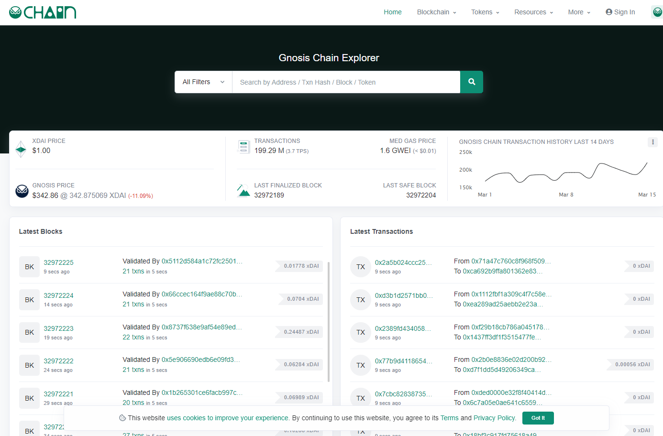This screenshot has width=663, height=436.
Task: Click the xDAI price diamond icon
Action: 21,149
